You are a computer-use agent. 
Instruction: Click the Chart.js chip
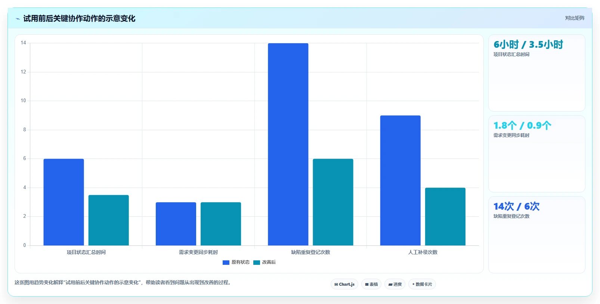[344, 284]
